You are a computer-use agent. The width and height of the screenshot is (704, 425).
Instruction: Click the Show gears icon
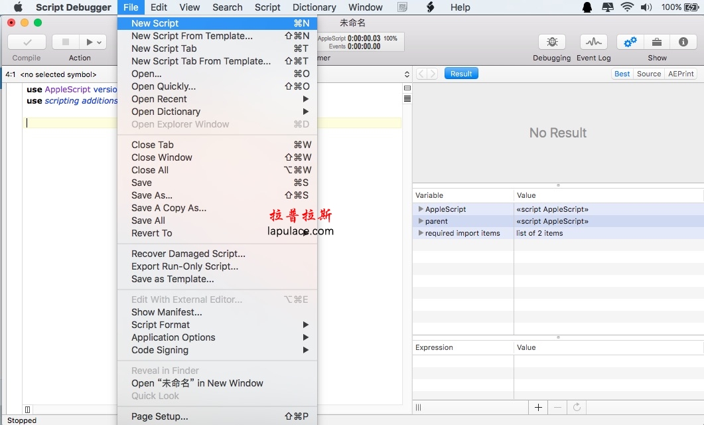(x=630, y=42)
